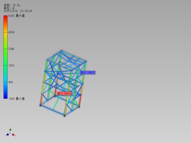The width and height of the screenshot is (191, 143).
Task: Click the minimum -928 N probe label
Action: (88, 73)
